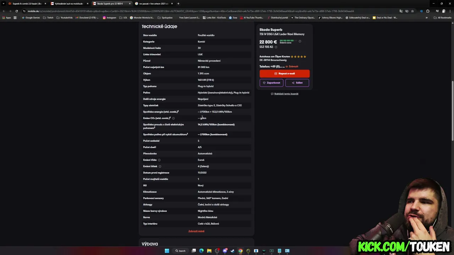Open Task View in the taskbar
Screen dimensions: 454x255
click(x=194, y=251)
